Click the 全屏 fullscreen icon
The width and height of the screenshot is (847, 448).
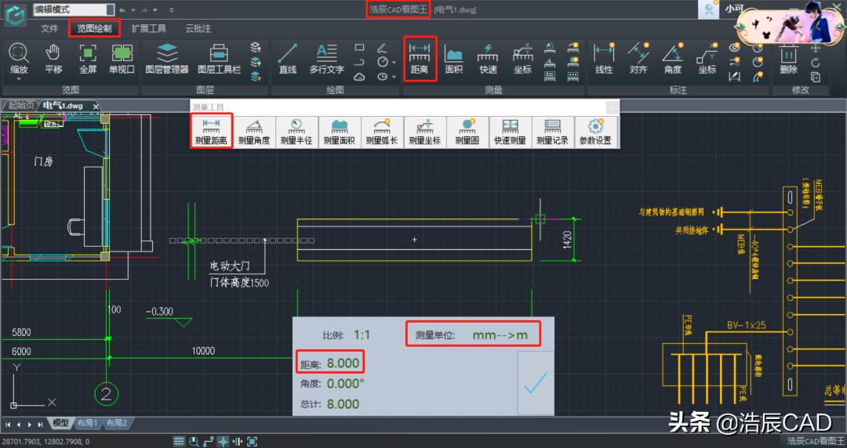pos(88,60)
